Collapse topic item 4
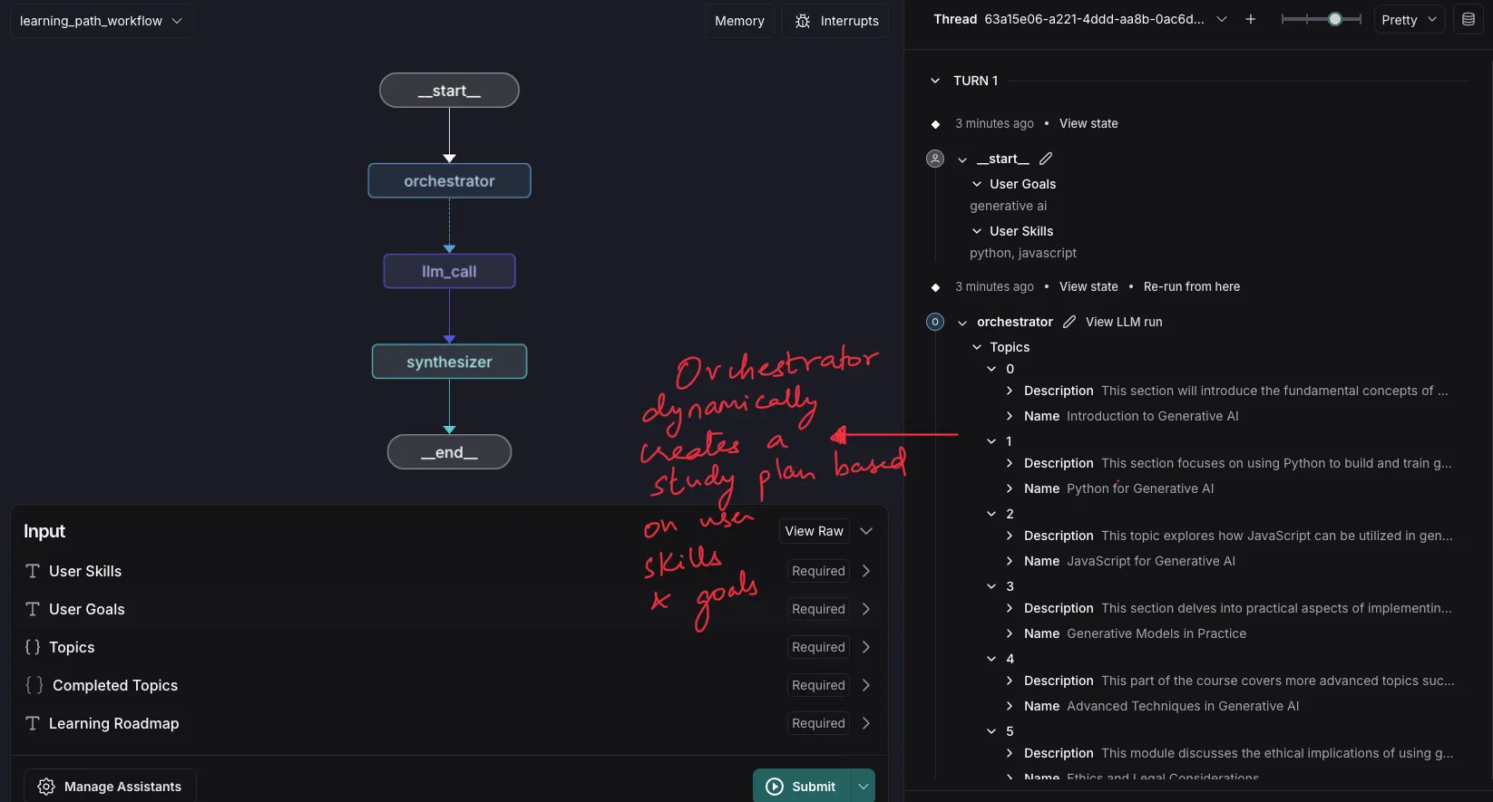This screenshot has height=802, width=1493. [991, 659]
